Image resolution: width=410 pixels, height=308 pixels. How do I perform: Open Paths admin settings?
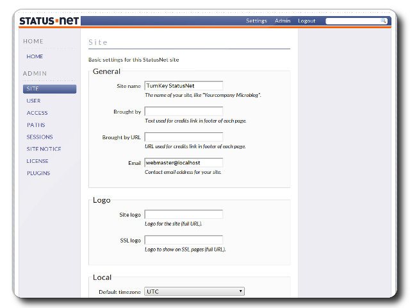(36, 125)
